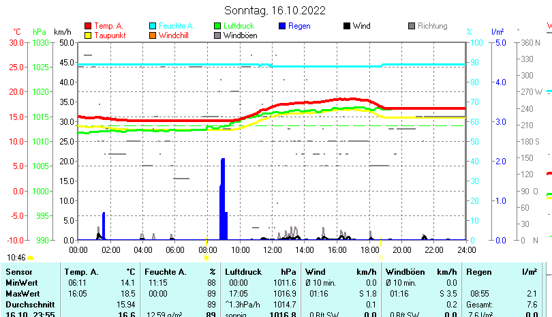Click the gray Windböen legend square
This screenshot has height=317, width=552.
coord(217,35)
